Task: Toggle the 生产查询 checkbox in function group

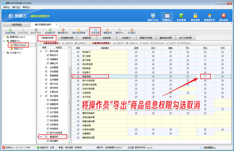Action: (48, 112)
